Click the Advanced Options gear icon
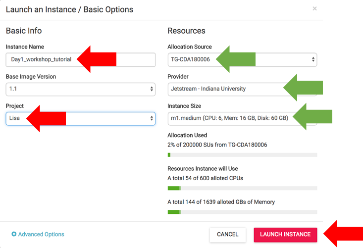 point(14,234)
